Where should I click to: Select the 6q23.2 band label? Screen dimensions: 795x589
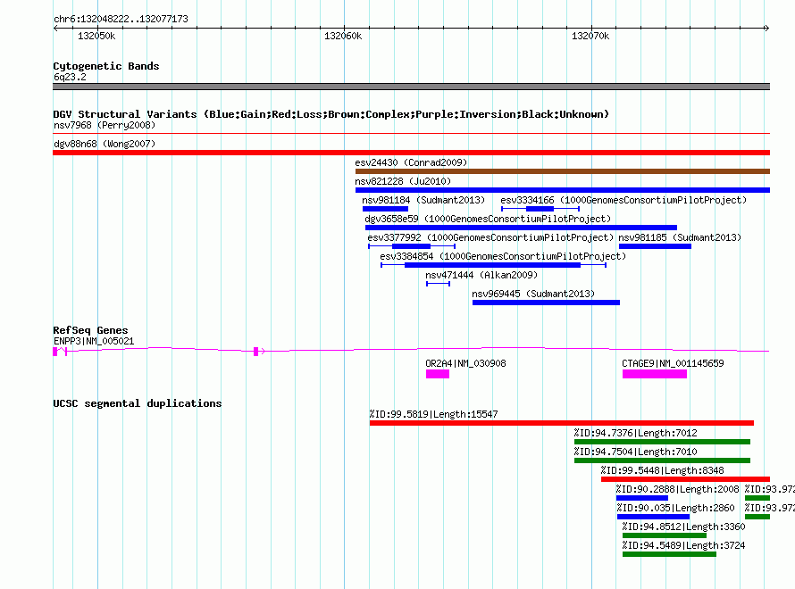(70, 77)
